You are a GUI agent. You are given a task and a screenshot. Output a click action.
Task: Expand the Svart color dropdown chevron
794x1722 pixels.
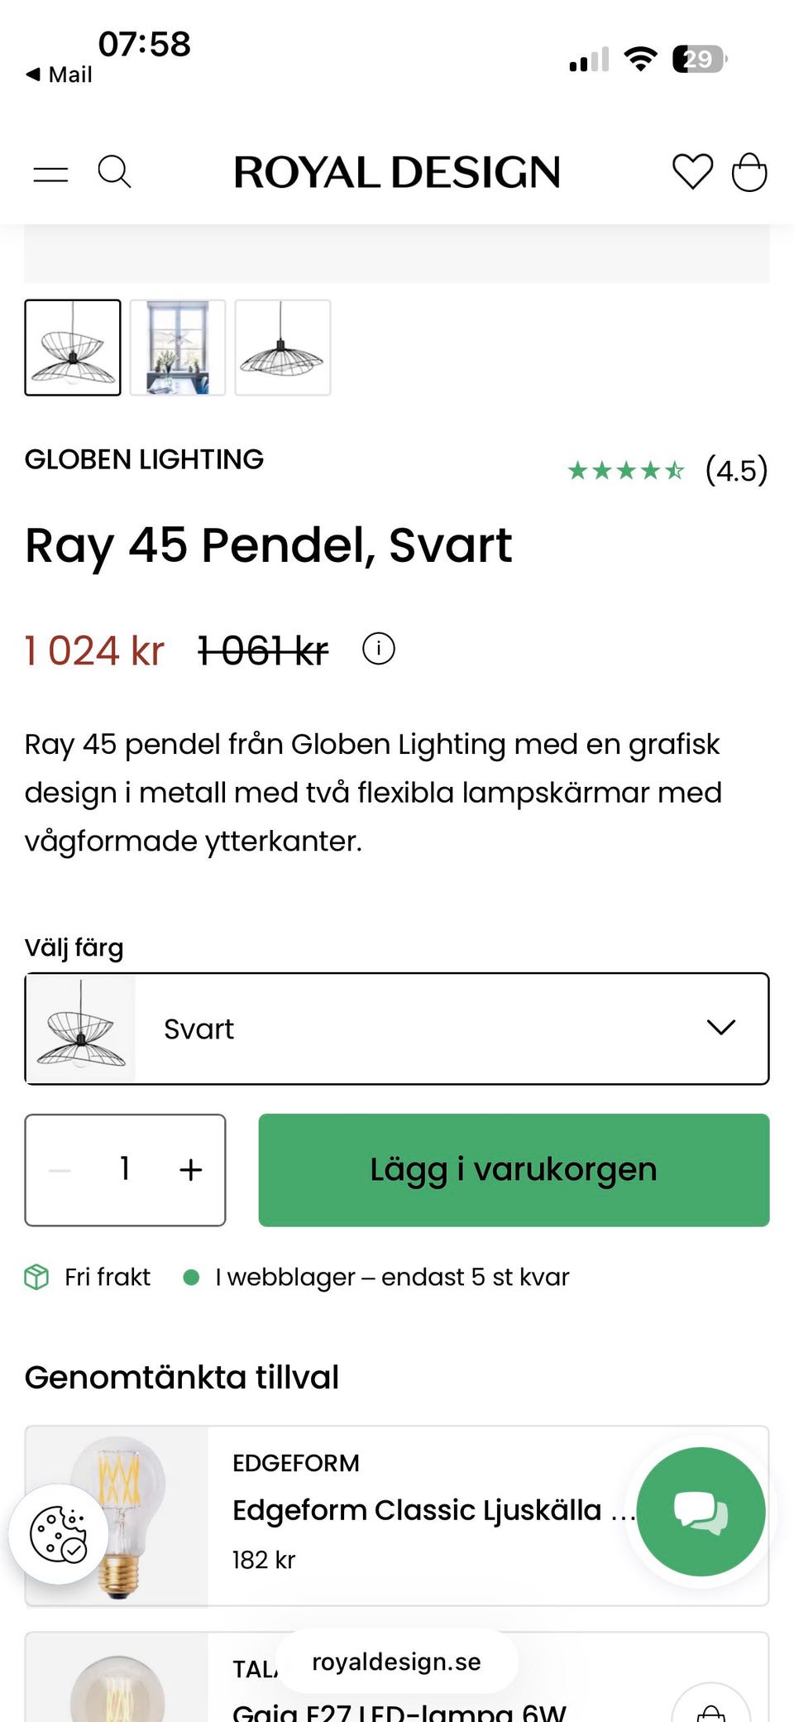pyautogui.click(x=721, y=1028)
